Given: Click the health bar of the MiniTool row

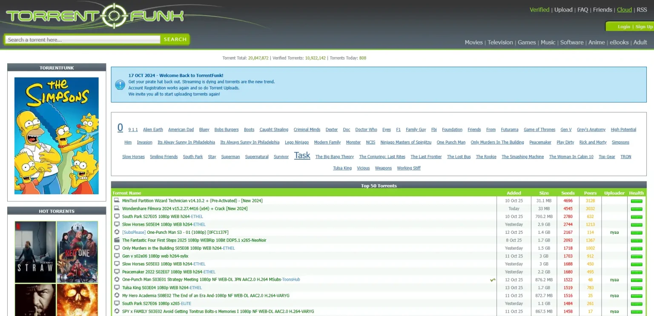Looking at the screenshot, I should [637, 201].
